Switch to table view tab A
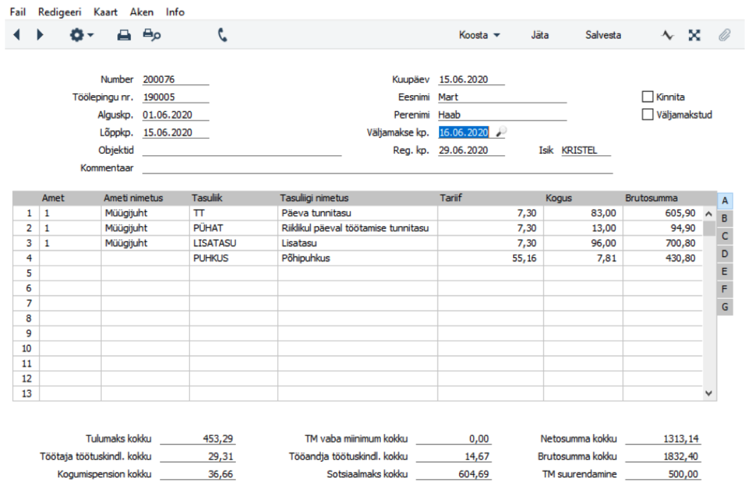The image size is (747, 496). point(725,201)
